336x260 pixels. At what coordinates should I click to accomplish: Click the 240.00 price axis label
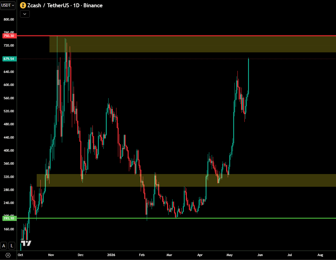pyautogui.click(x=9, y=203)
